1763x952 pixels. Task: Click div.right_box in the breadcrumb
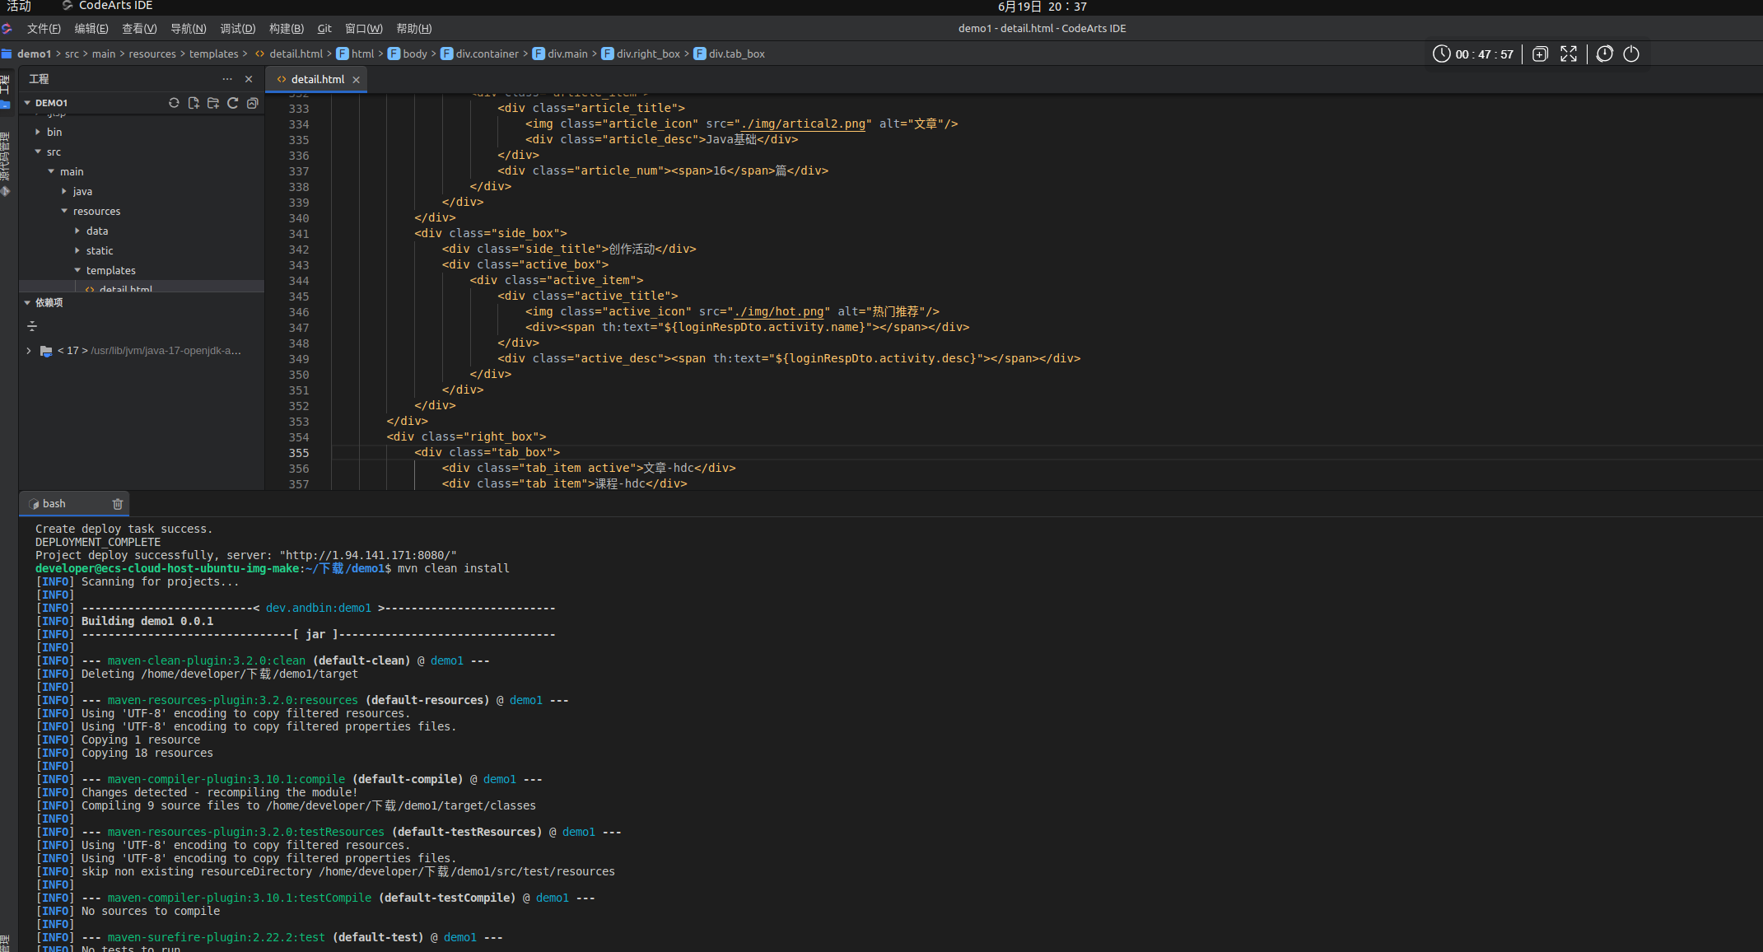[x=647, y=54]
